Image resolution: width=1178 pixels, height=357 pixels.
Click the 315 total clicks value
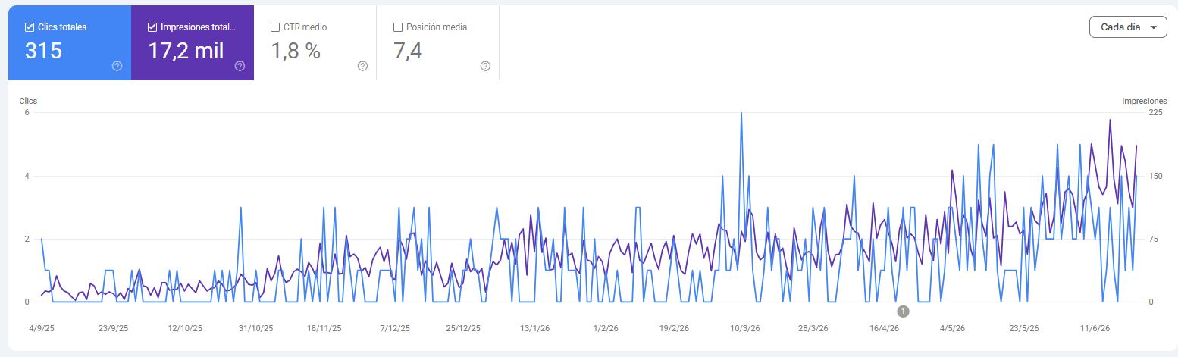coord(43,51)
